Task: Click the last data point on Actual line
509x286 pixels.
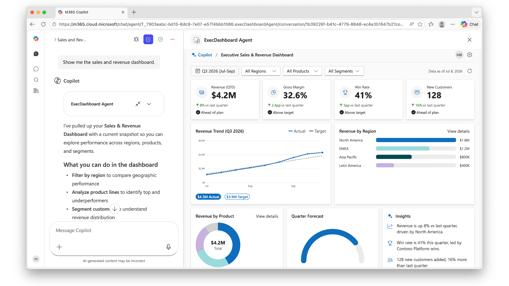Action: [x=322, y=153]
